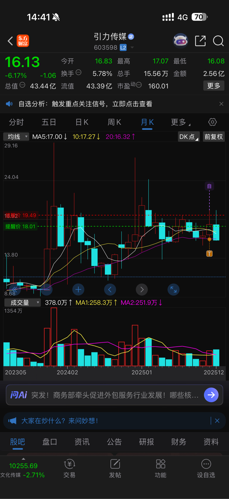Click the 更多 button in quote panel
This screenshot has width=229, height=499.
click(x=214, y=86)
